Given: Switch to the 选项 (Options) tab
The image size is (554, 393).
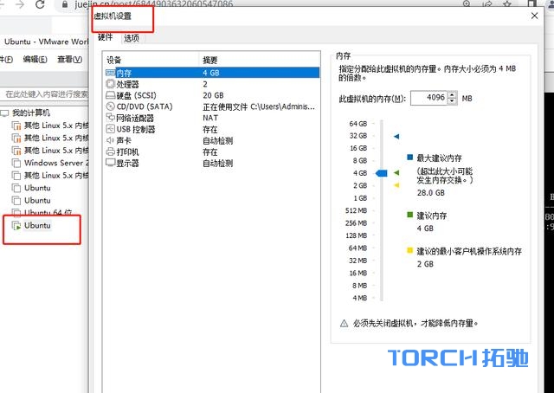Looking at the screenshot, I should pyautogui.click(x=132, y=38).
